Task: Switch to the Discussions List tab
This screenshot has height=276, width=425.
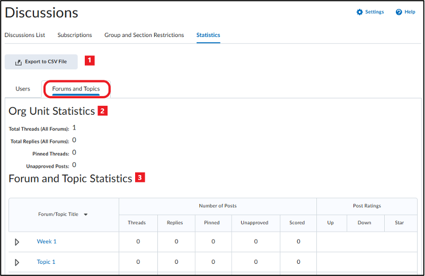Action: [x=25, y=35]
